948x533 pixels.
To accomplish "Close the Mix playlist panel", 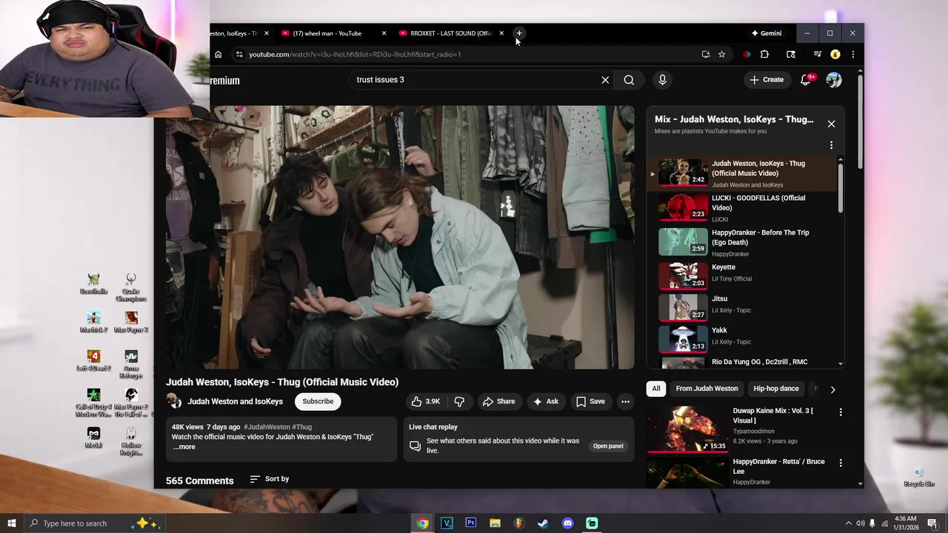I will pos(831,124).
